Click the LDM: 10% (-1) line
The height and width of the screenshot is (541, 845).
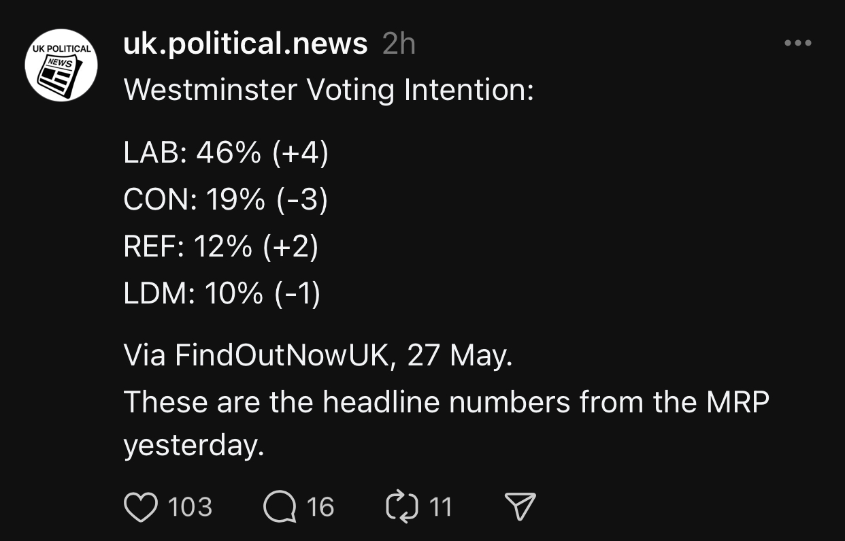click(x=222, y=293)
